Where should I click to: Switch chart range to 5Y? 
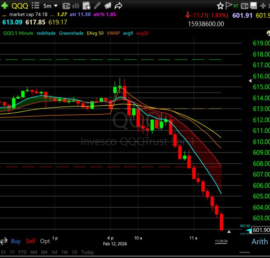coord(3,252)
